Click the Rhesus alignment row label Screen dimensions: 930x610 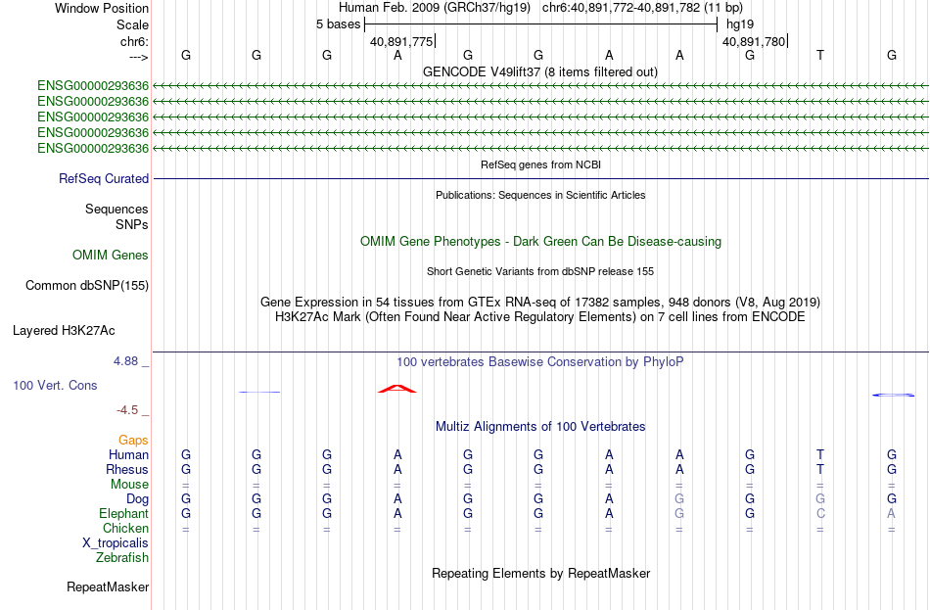pos(127,469)
